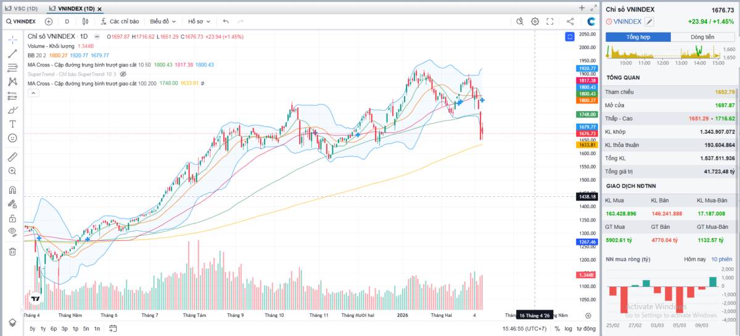Image resolution: width=740 pixels, height=336 pixels.
Task: Click the expand panel arrows icon
Action: [593, 8]
